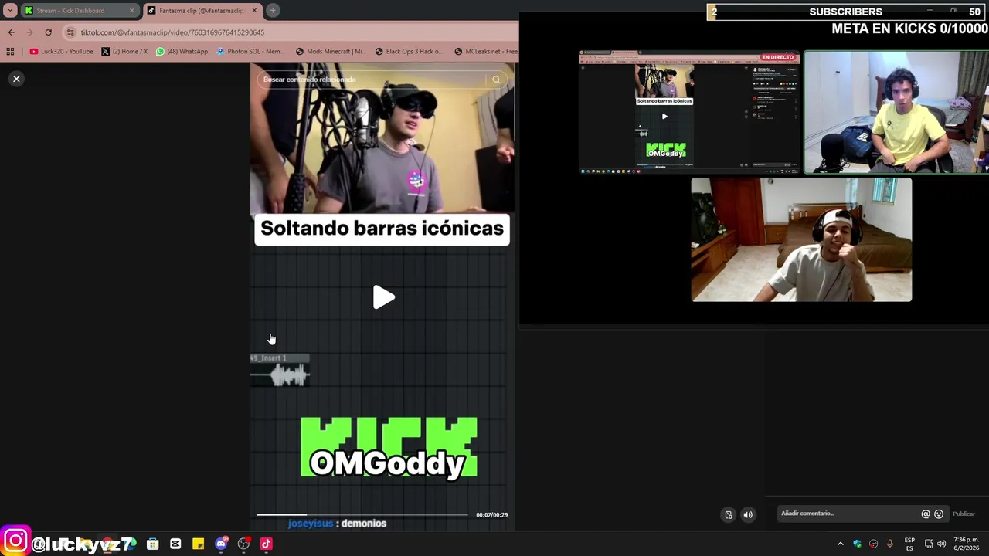Click the microphone in-use tray icon
Image resolution: width=989 pixels, height=556 pixels.
890,544
